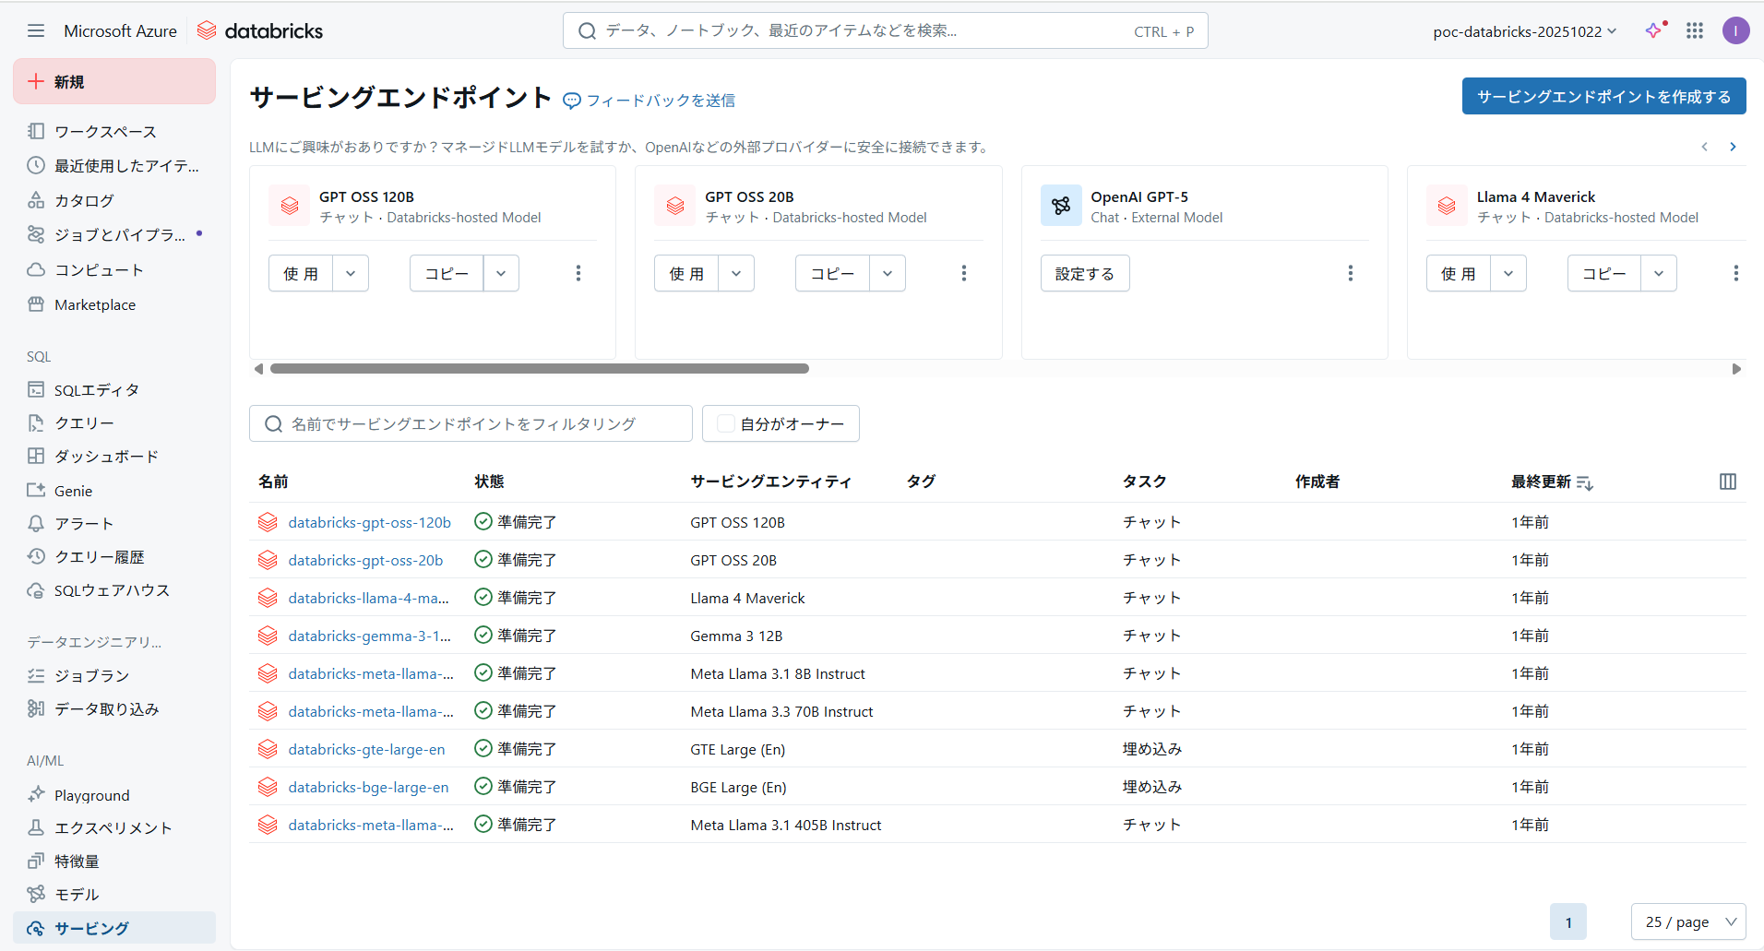Open the Playground from the sidebar
The image size is (1764, 951).
click(90, 794)
